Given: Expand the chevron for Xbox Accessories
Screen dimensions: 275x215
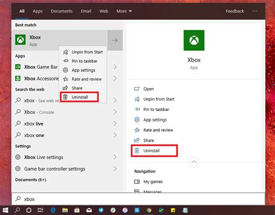Looking at the screenshot, I should (115, 79).
